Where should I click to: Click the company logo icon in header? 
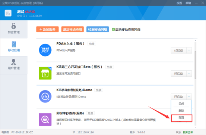point(8,13)
